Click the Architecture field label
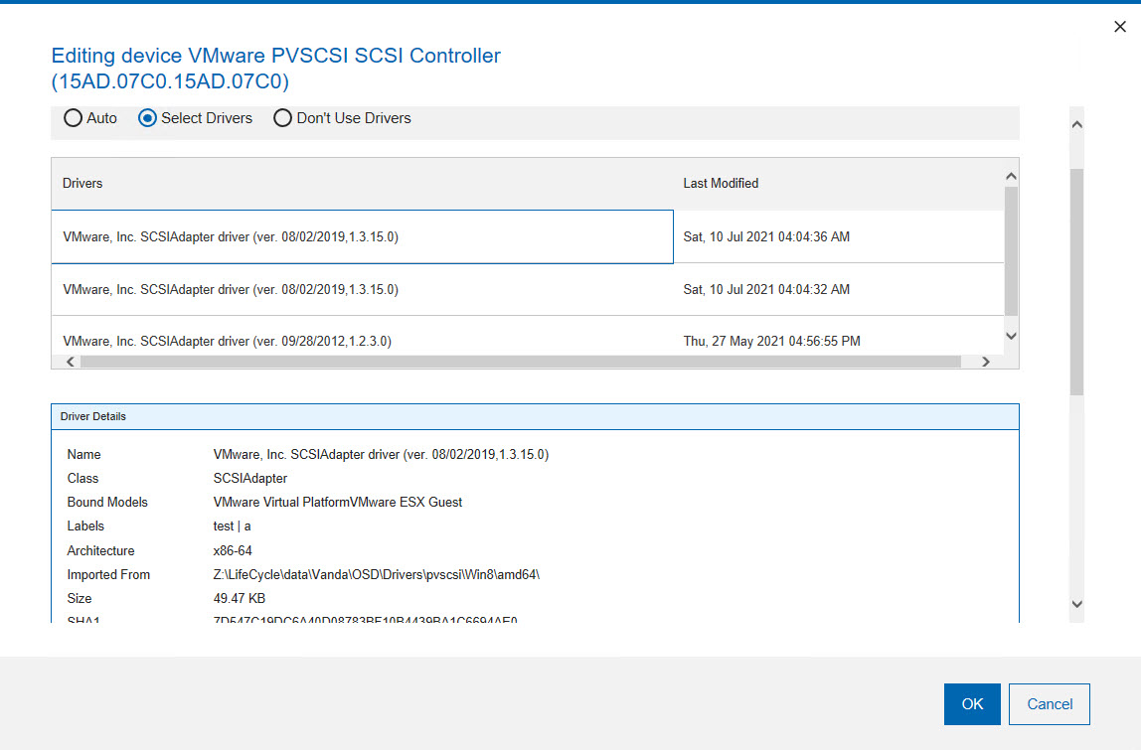The image size is (1141, 750). pos(100,550)
